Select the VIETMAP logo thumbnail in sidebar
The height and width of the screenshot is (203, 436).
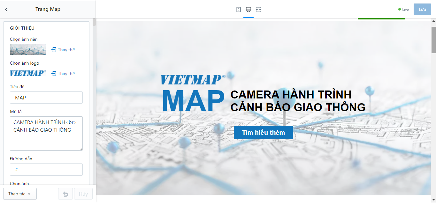[28, 73]
